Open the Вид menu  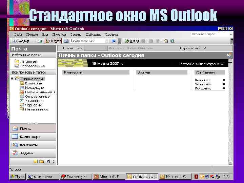tap(45, 35)
